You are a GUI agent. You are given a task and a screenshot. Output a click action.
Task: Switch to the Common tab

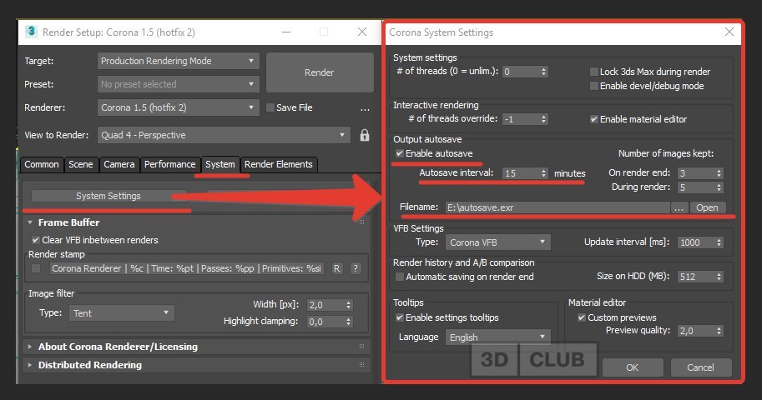point(42,164)
